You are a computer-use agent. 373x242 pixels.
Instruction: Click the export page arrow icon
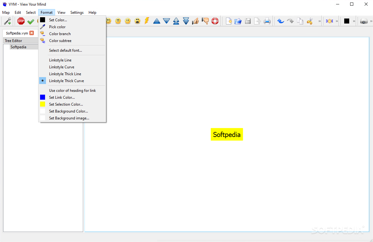click(258, 21)
